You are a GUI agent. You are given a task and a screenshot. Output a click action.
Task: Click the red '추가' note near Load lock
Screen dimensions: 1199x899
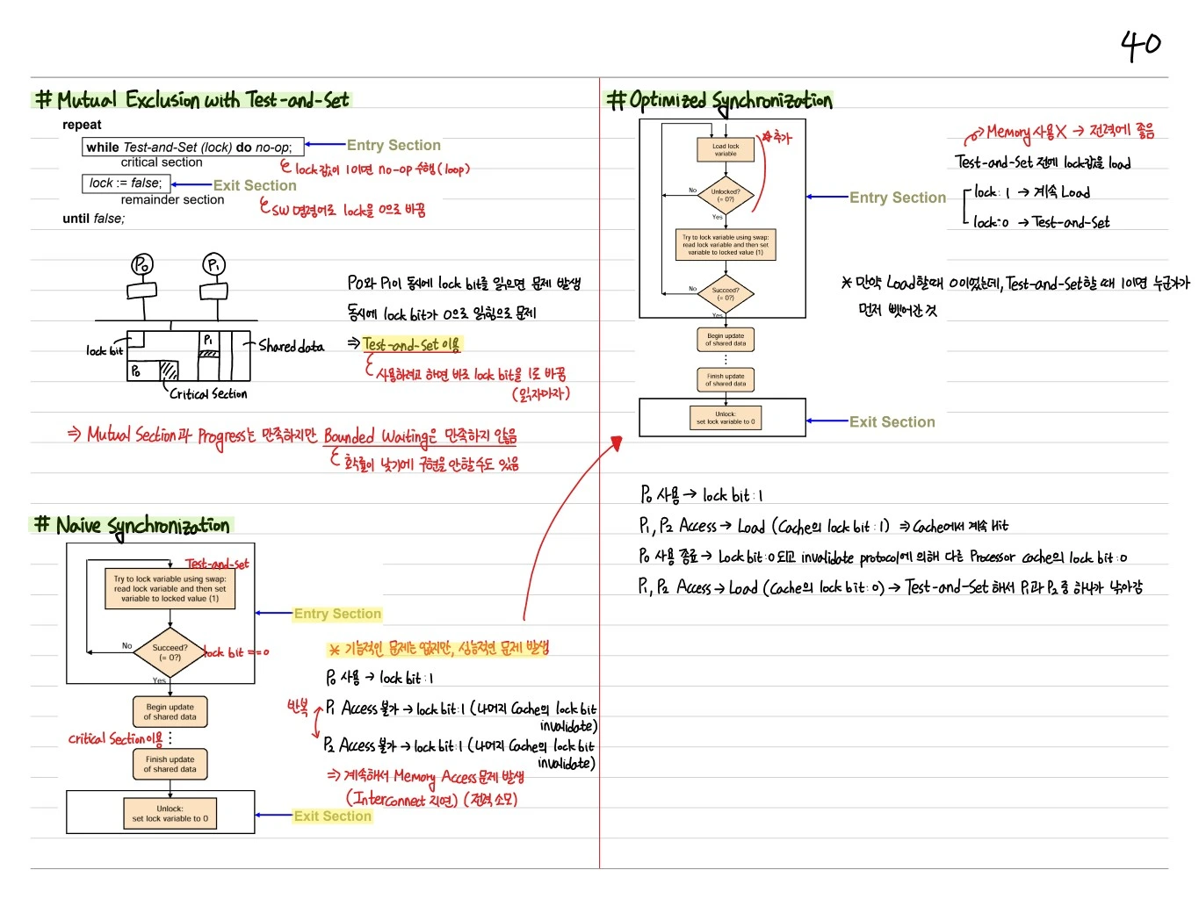(x=776, y=137)
